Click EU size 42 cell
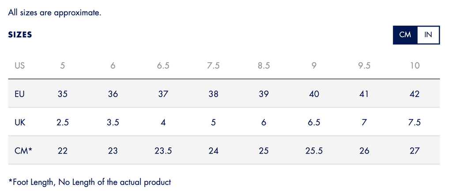This screenshot has height=195, width=452. pyautogui.click(x=414, y=94)
